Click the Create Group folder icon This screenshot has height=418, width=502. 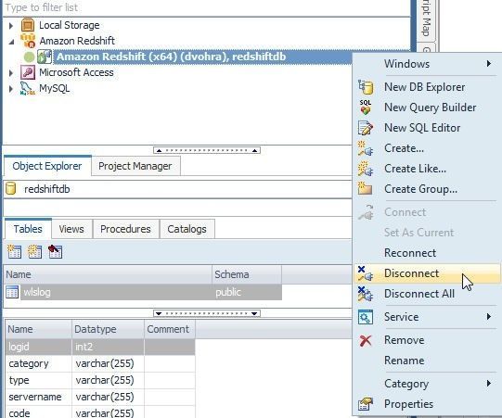tap(366, 188)
